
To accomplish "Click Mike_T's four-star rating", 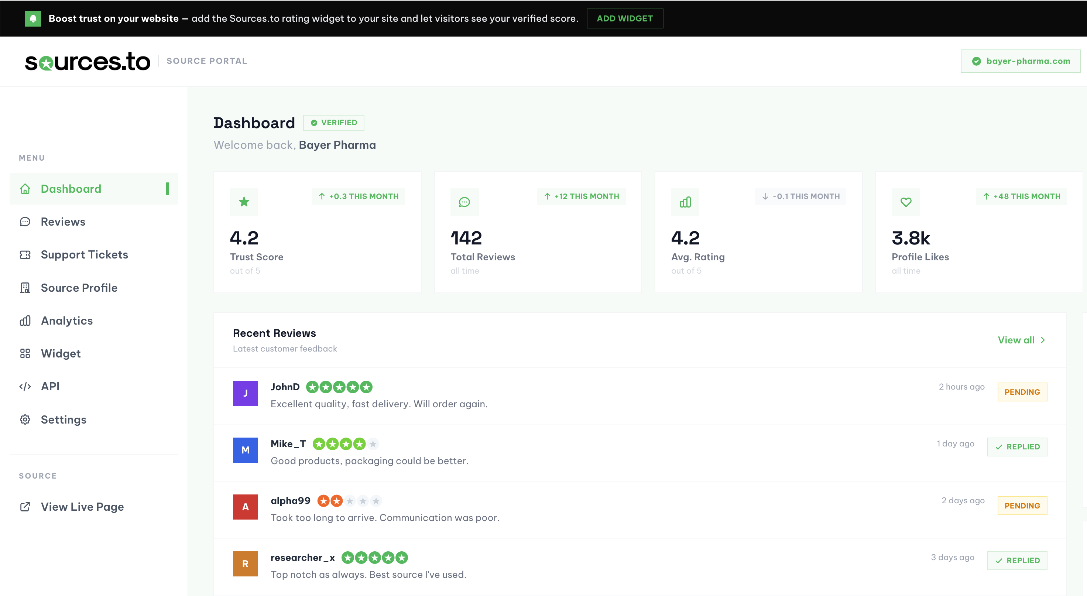I will pos(346,444).
